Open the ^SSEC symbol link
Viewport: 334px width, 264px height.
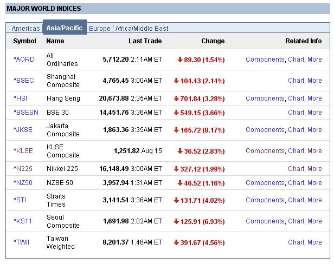click(x=23, y=81)
